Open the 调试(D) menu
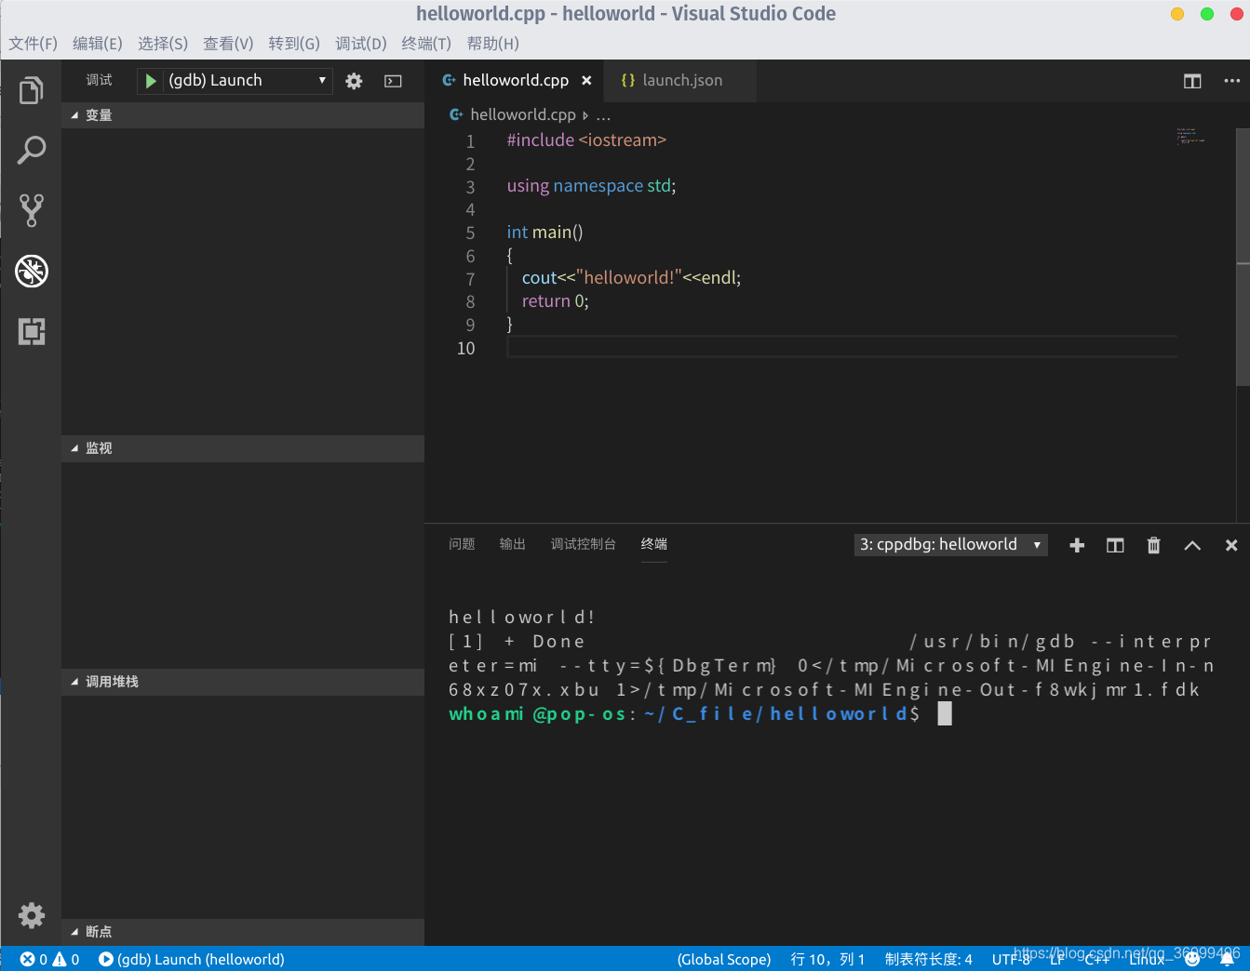The height and width of the screenshot is (971, 1250). tap(361, 44)
